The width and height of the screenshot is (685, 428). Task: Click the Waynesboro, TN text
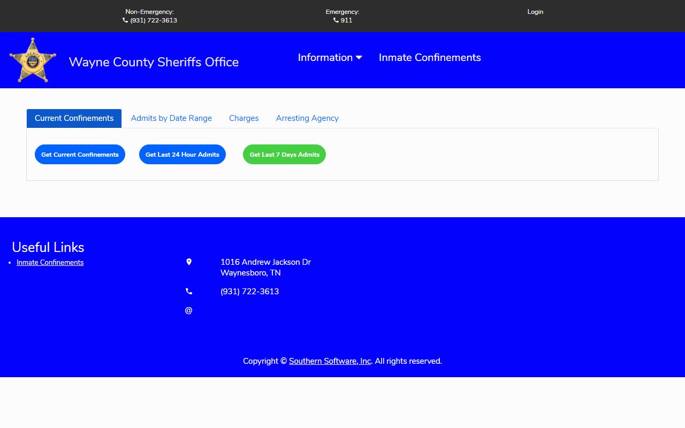[250, 273]
